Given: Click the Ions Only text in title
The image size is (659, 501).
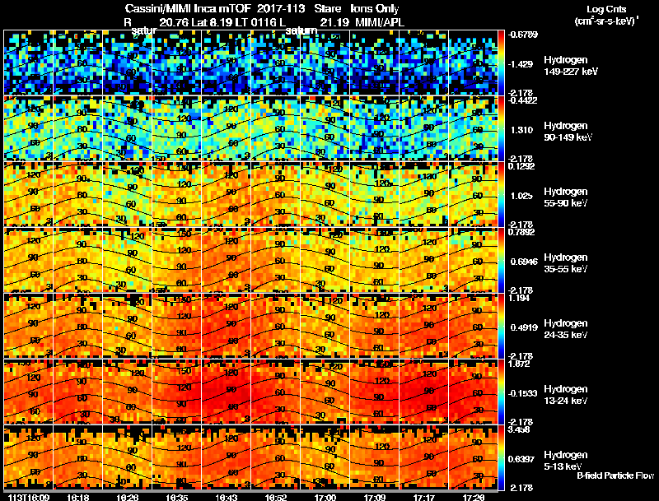Looking at the screenshot, I should (x=375, y=8).
